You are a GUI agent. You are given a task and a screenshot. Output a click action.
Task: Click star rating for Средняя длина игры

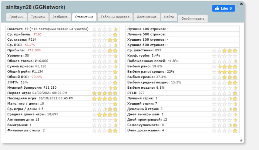pyautogui.click(x=105, y=115)
